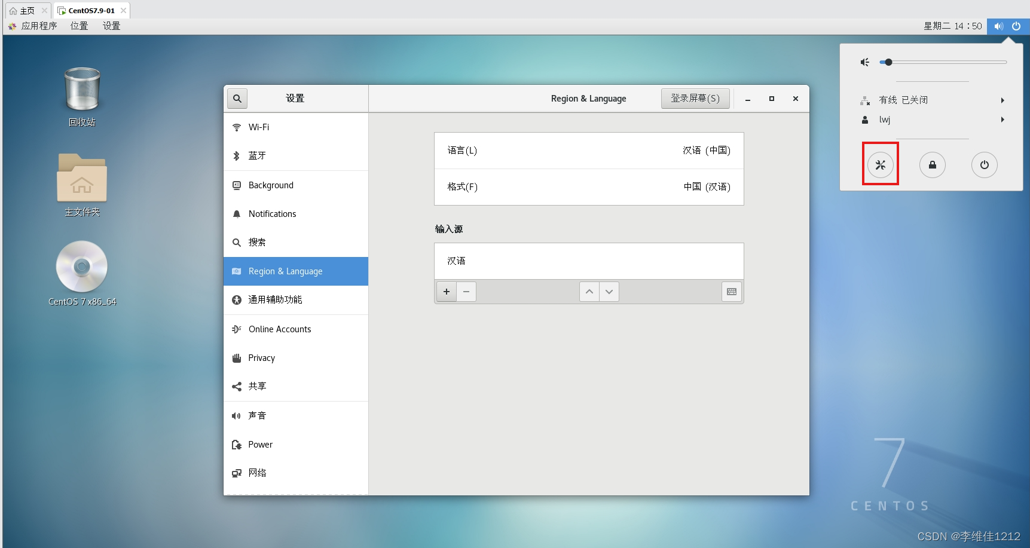Open 声音 settings in sidebar
The width and height of the screenshot is (1030, 548).
pos(258,415)
